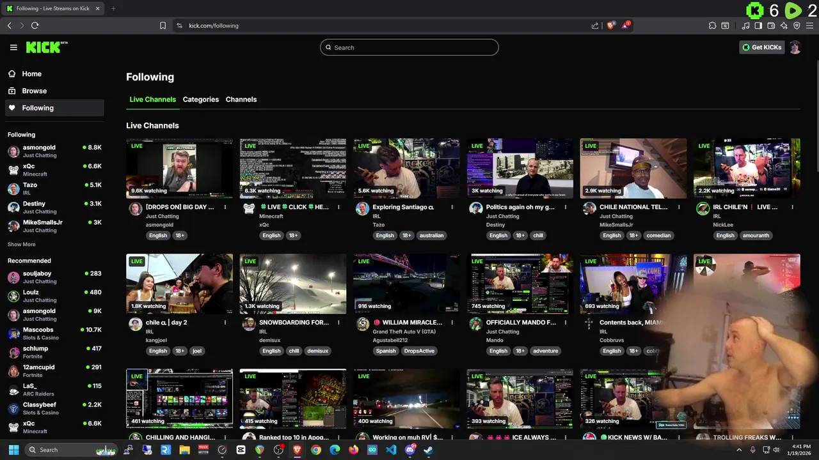The width and height of the screenshot is (819, 460).
Task: Open asmongold 9.6K watching stream thumbnail
Action: coord(180,168)
